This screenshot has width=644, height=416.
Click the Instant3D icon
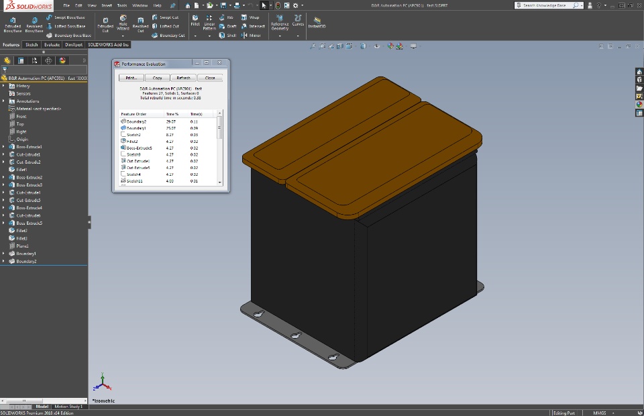tap(317, 20)
